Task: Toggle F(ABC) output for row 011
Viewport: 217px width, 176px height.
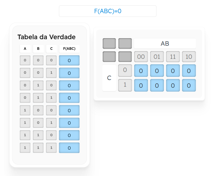Action: (69, 98)
